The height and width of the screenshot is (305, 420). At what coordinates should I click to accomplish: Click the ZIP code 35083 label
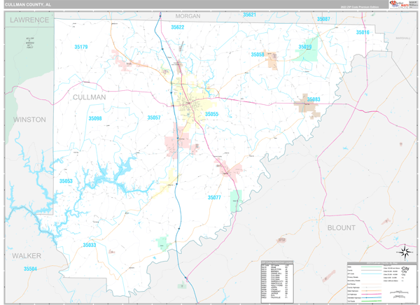[313, 100]
